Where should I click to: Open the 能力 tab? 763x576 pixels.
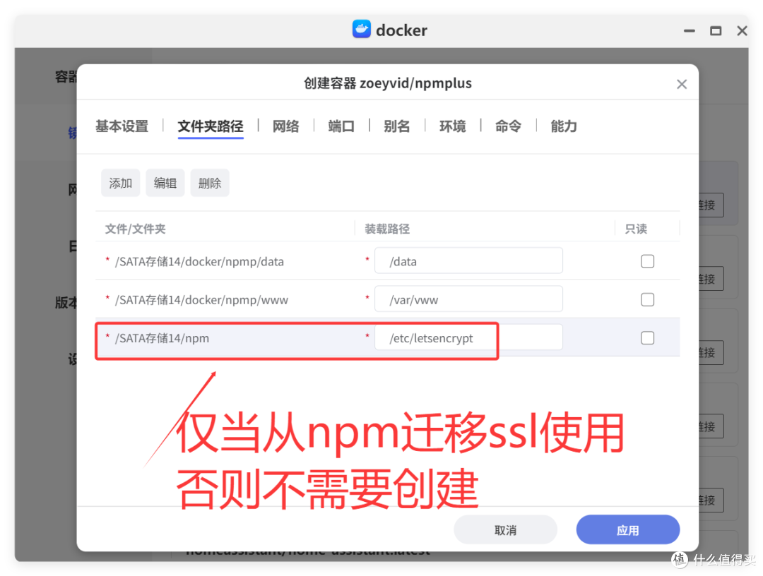564,126
